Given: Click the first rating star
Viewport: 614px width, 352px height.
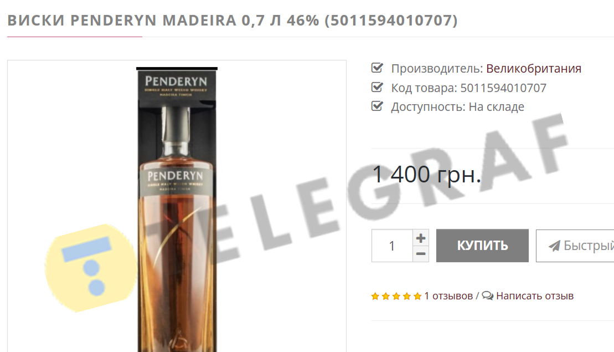Looking at the screenshot, I should coord(375,297).
